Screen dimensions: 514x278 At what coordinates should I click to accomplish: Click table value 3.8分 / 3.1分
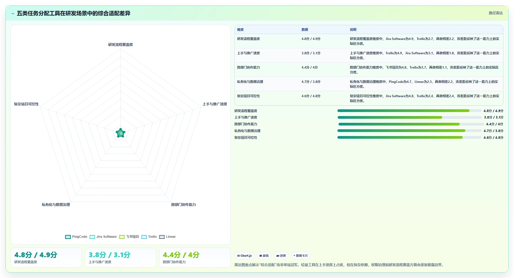311,53
